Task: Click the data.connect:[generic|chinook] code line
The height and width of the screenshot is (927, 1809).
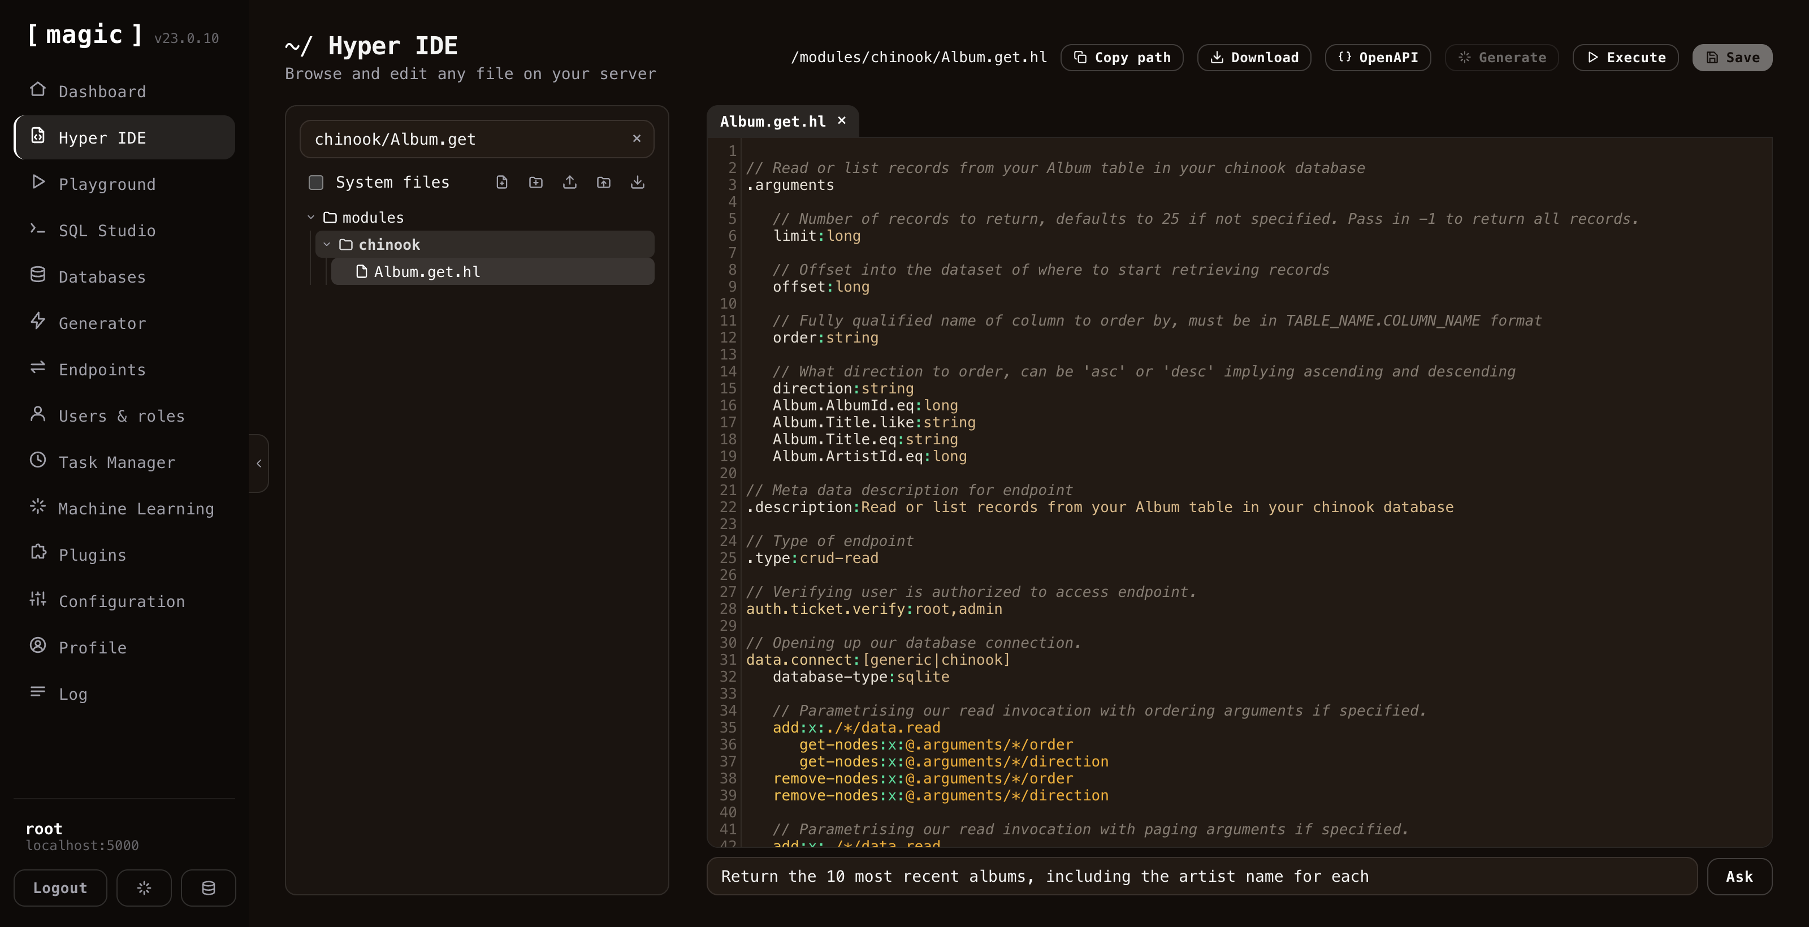Action: click(x=878, y=660)
